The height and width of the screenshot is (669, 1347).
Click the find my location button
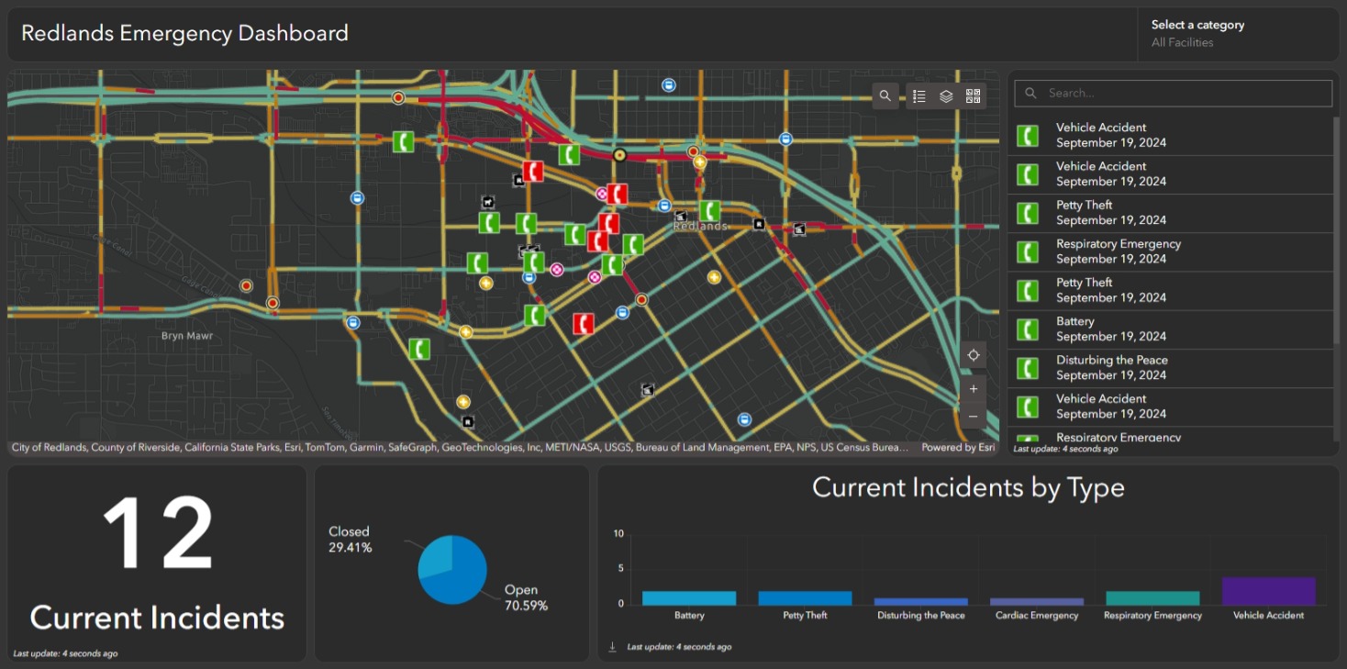[974, 355]
